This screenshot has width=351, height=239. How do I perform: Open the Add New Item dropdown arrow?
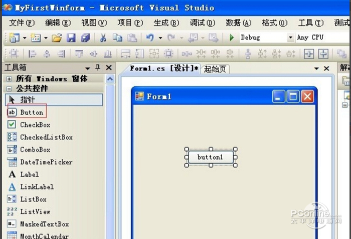pyautogui.click(x=46, y=38)
